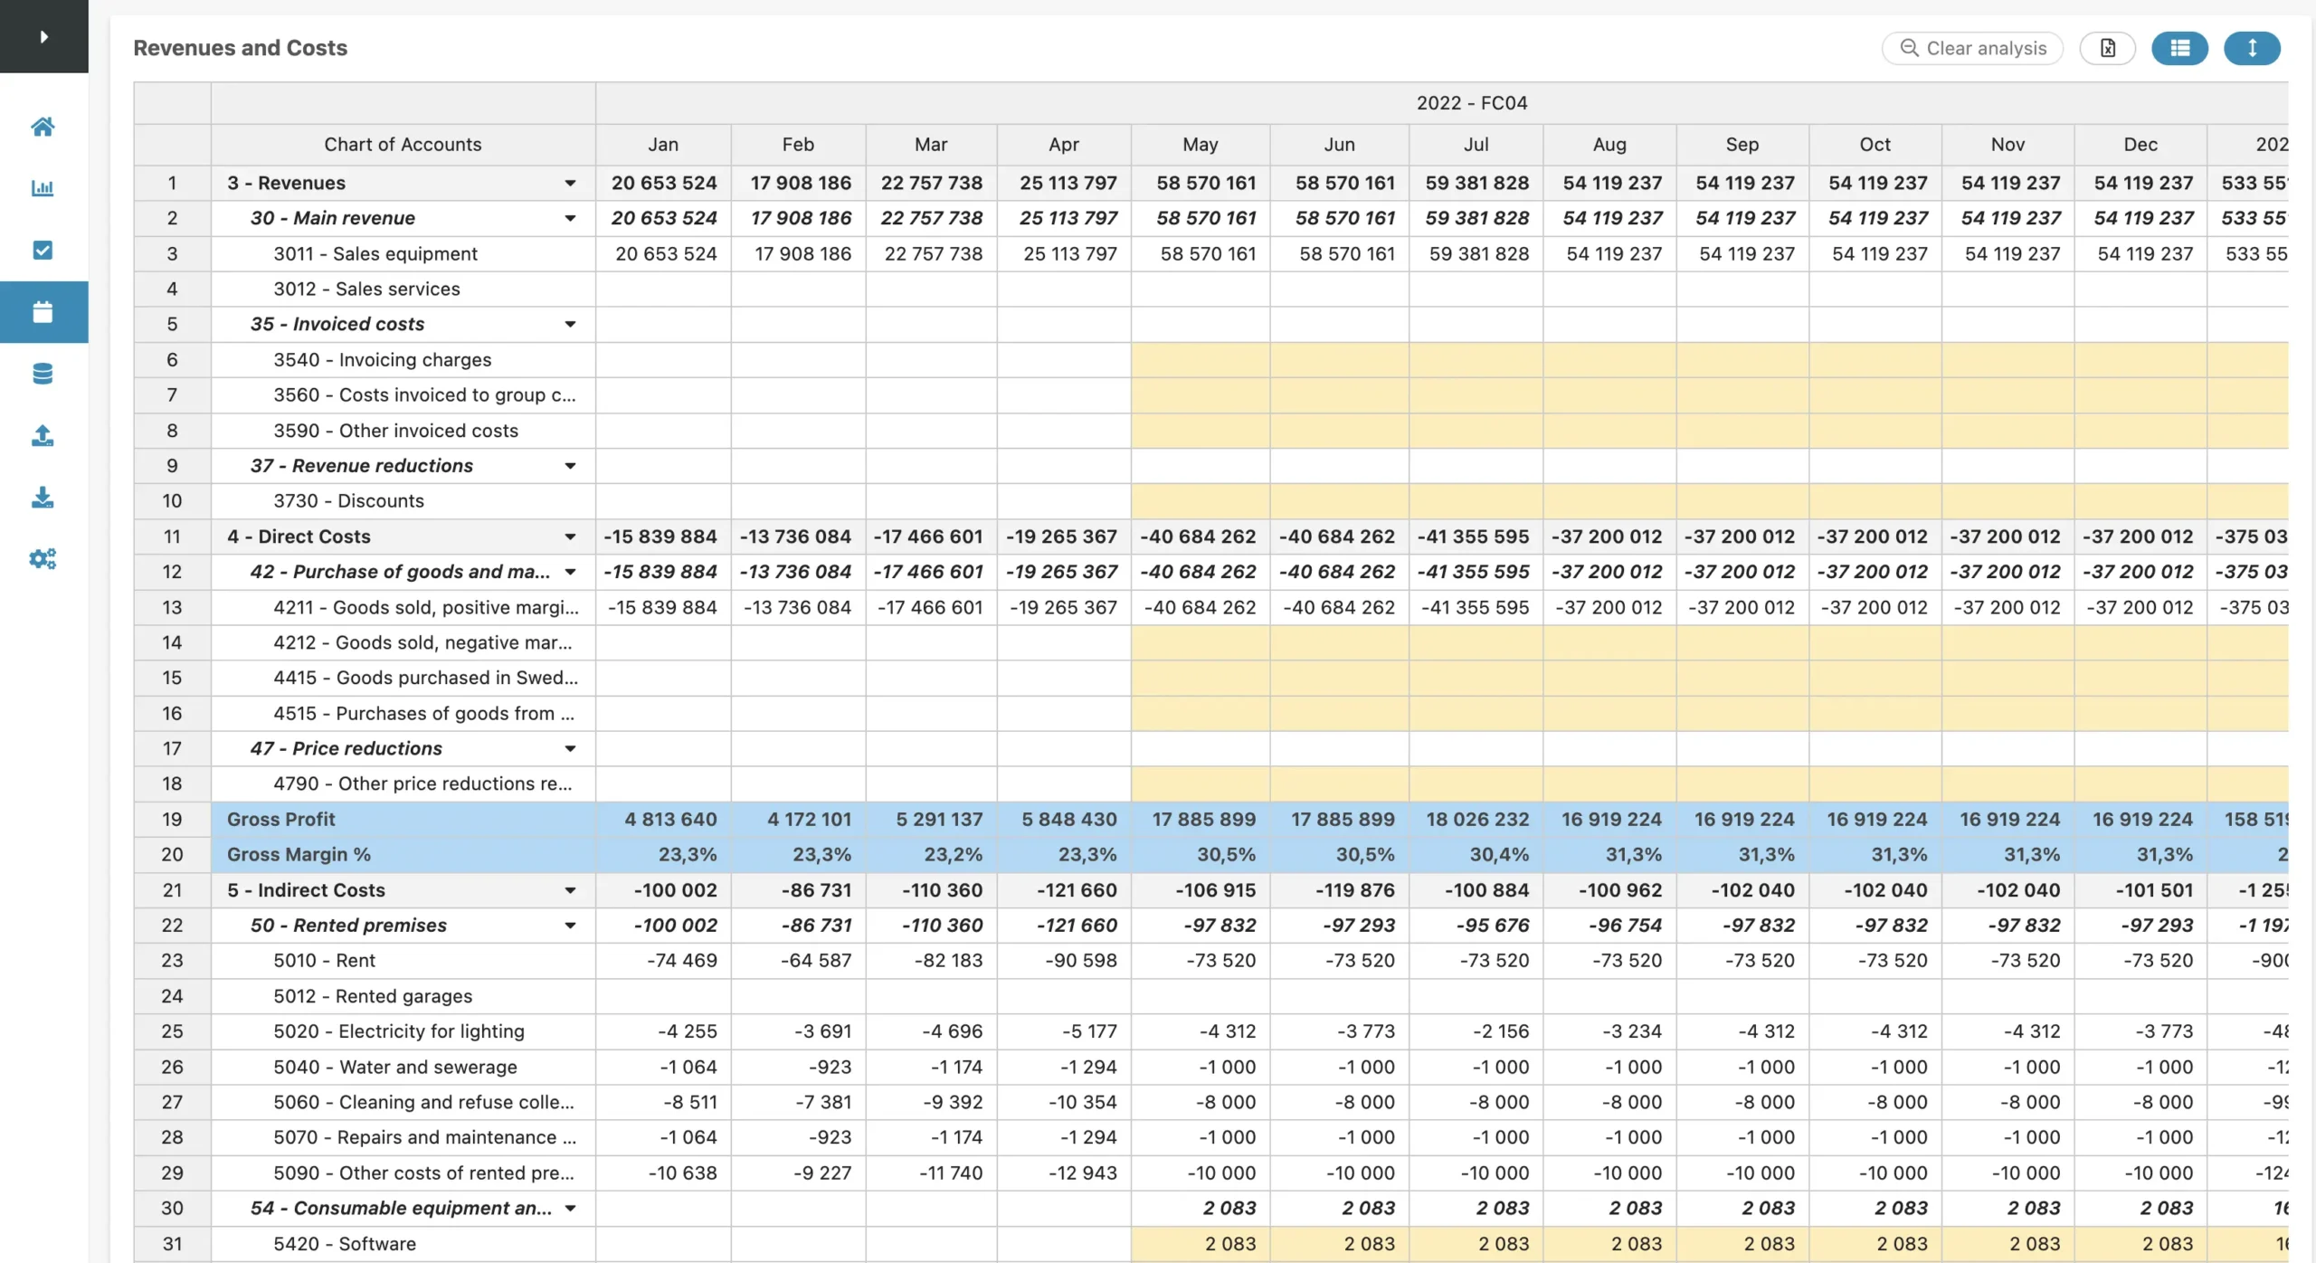The image size is (2316, 1263).
Task: Collapse the 35 - Invoiced costs group
Action: point(570,324)
